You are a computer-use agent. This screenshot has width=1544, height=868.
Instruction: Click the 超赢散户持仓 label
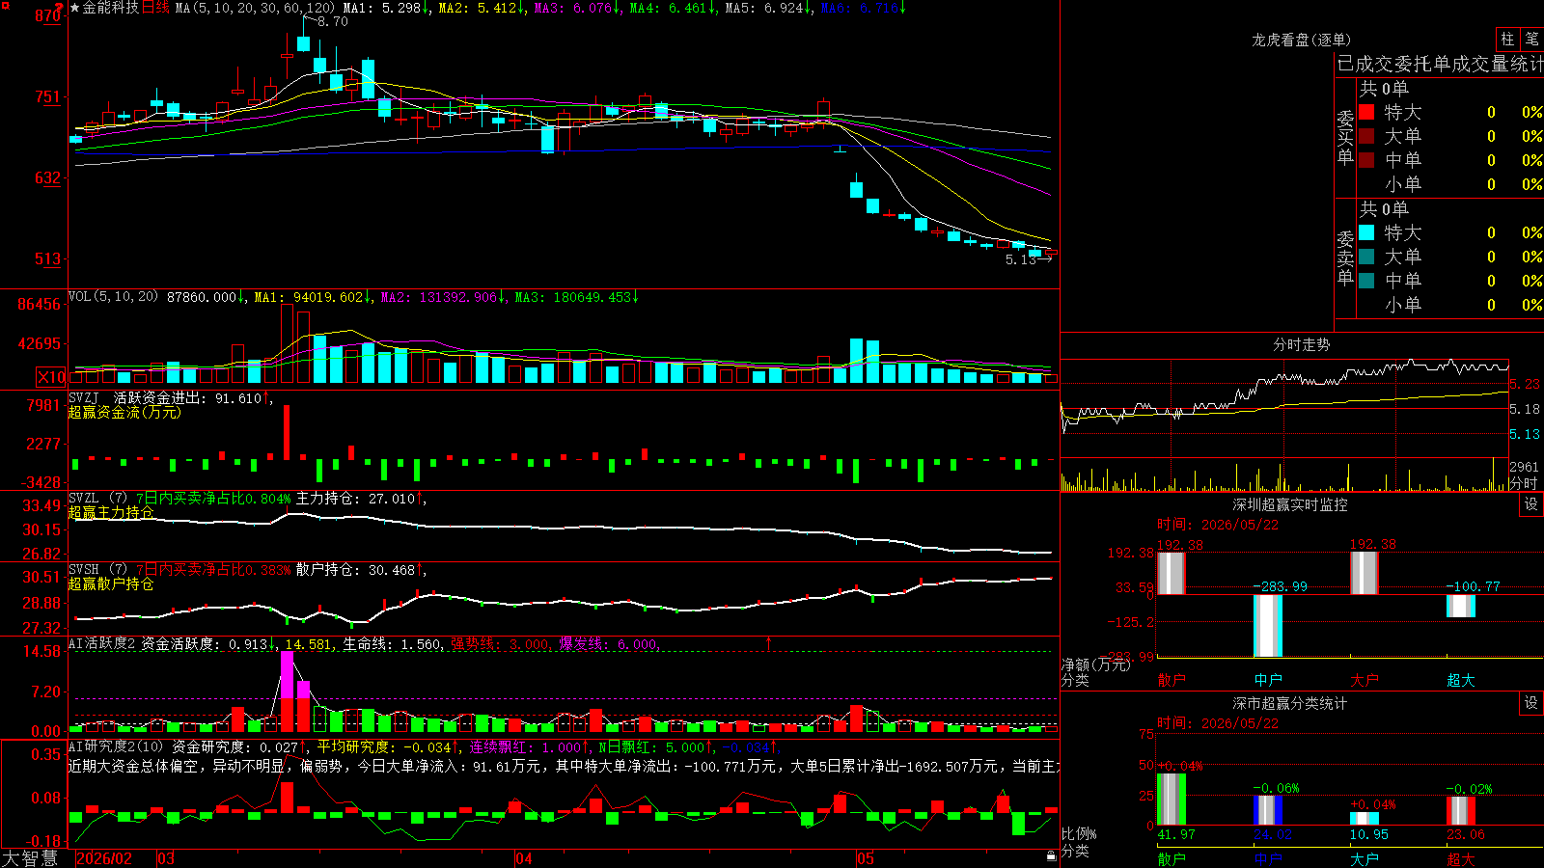[111, 583]
